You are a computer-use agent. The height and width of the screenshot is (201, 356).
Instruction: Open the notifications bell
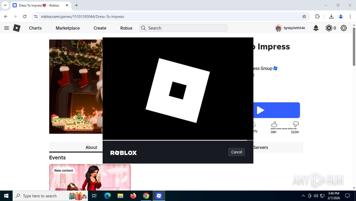coord(316,28)
